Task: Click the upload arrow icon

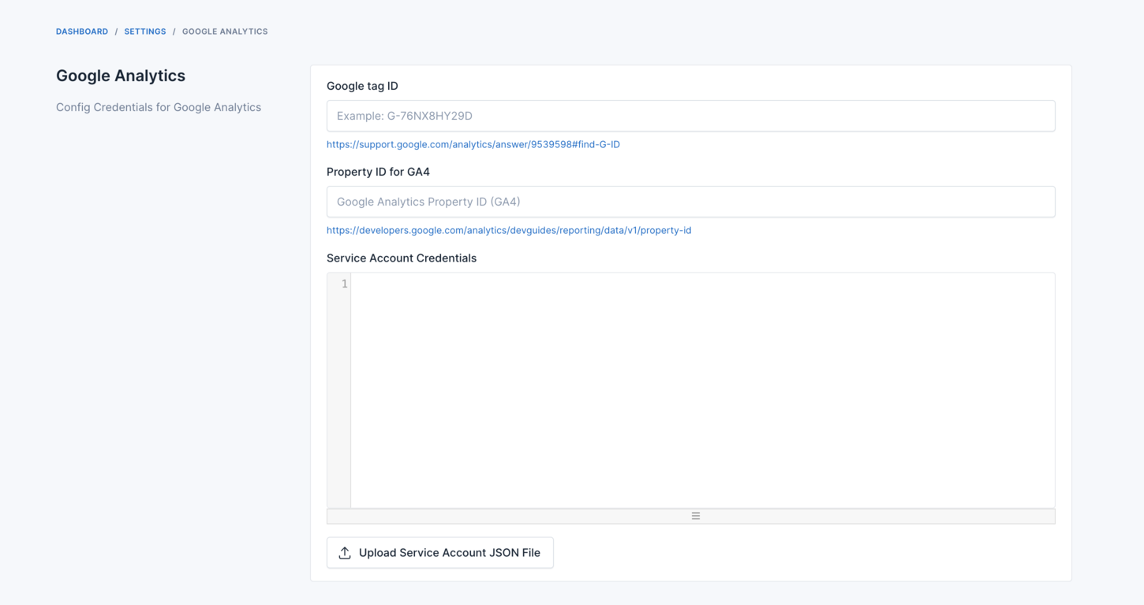Action: [x=345, y=553]
